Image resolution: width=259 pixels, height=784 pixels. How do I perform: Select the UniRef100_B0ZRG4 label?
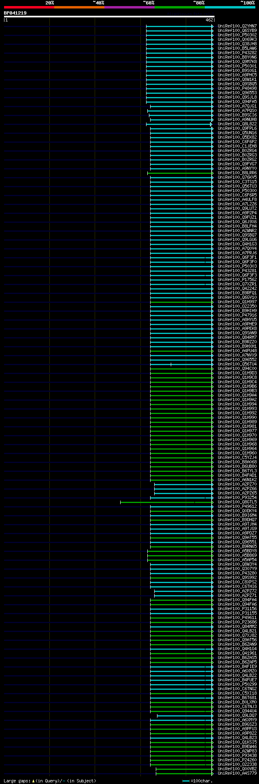click(x=237, y=150)
